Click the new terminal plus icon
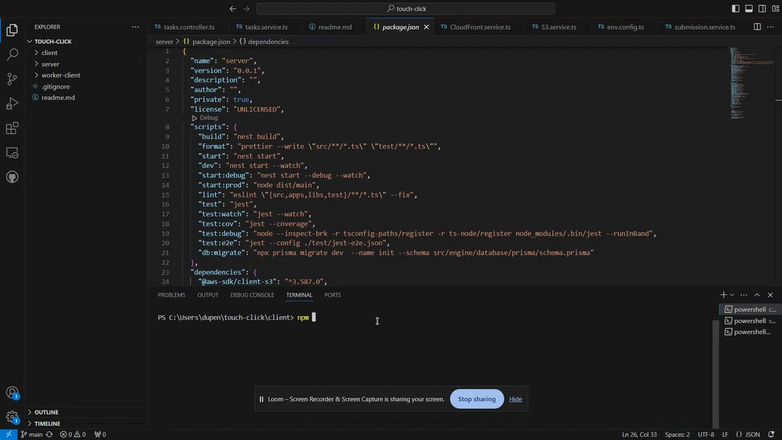Screen dimensions: 782x440 click(723, 295)
